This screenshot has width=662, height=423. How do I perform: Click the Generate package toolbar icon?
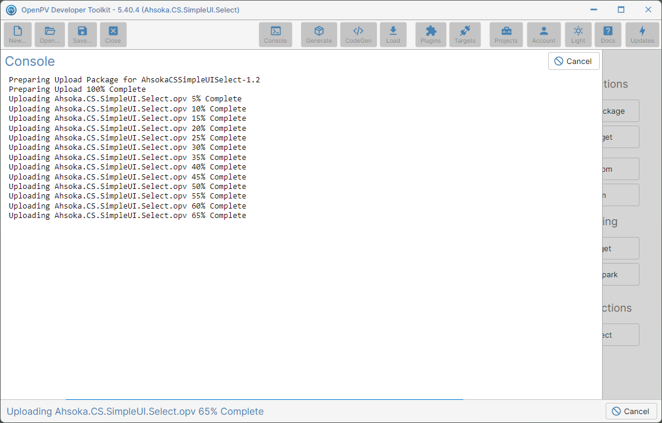(319, 34)
